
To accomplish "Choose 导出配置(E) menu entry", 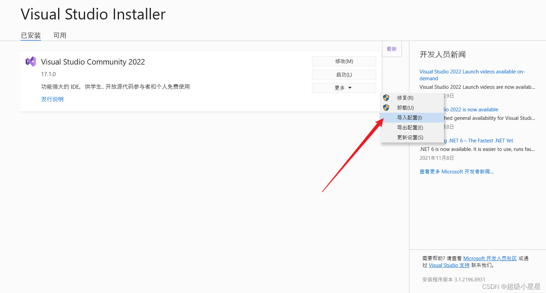I will [x=412, y=127].
